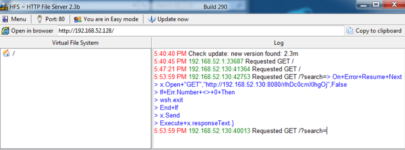Toggle the 'You are in Easy mode' button
The width and height of the screenshot is (405, 150).
coord(106,19)
